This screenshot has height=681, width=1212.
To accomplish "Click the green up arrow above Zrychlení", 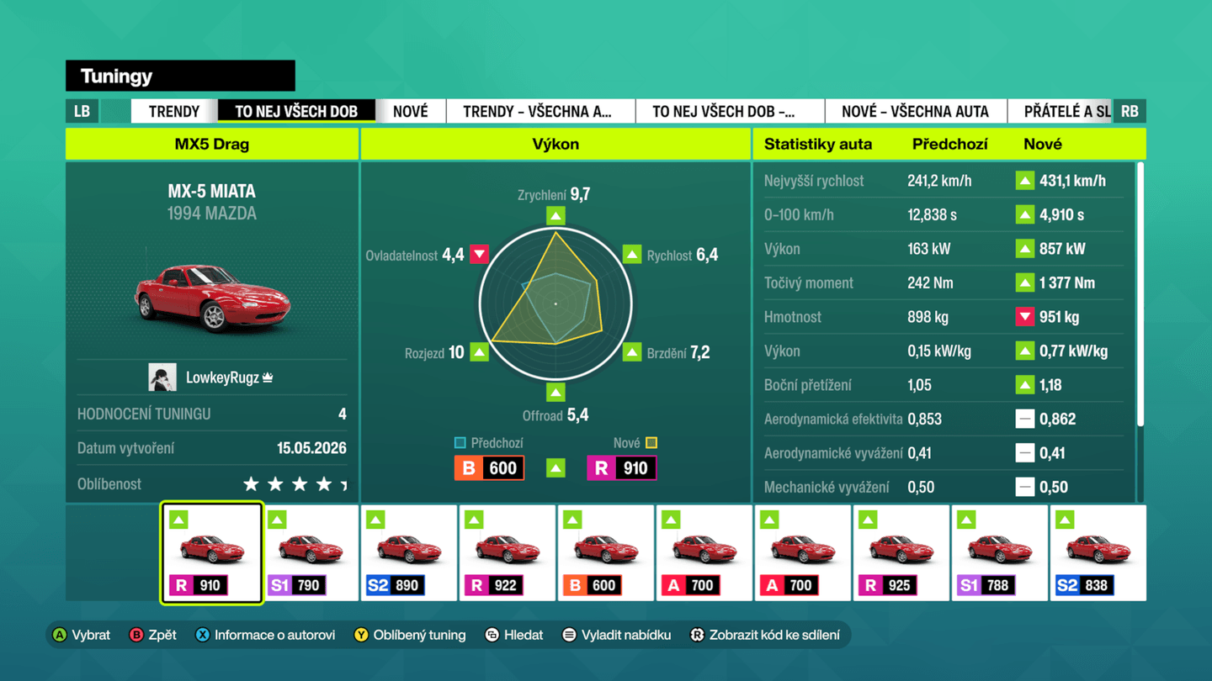I will 555,216.
